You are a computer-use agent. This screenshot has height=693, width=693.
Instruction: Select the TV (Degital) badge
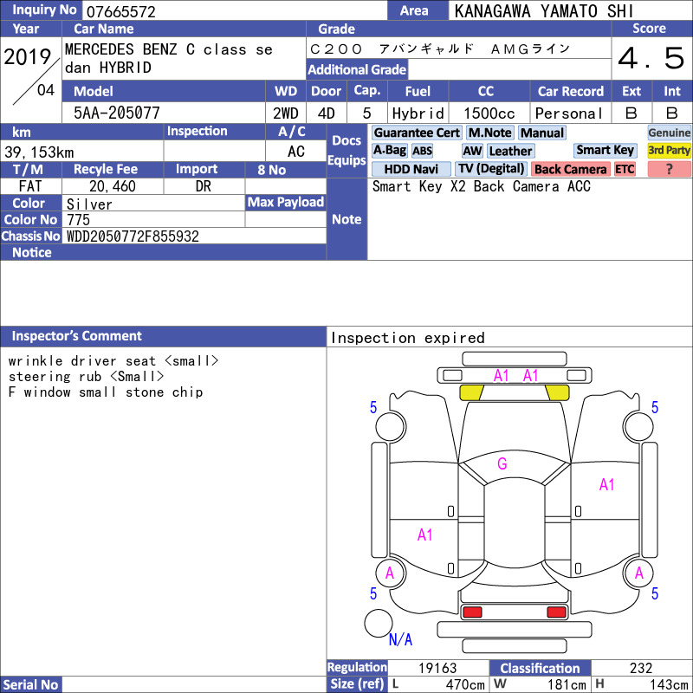click(491, 169)
